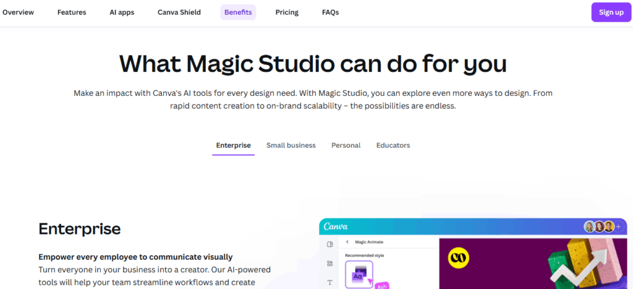633x289 pixels.
Task: Open the FAQs nav link
Action: tap(330, 12)
